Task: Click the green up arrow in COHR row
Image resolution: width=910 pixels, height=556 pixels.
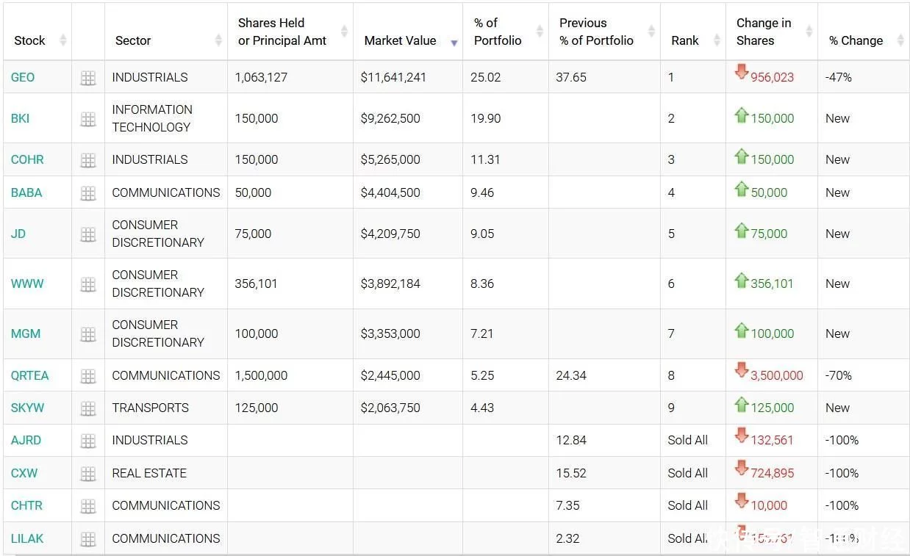Action: 741,156
